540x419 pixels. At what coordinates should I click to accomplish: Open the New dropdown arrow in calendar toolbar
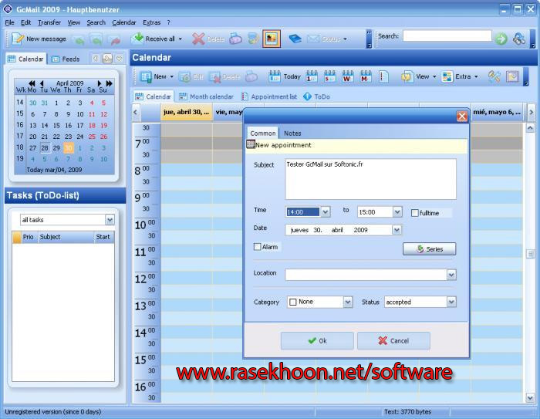coord(171,76)
